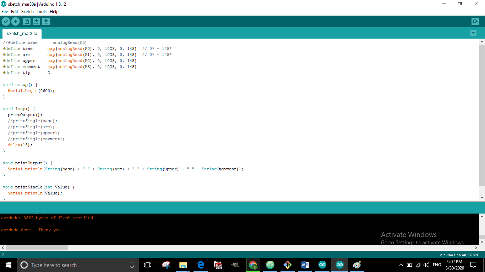Image resolution: width=485 pixels, height=272 pixels.
Task: Open File Explorer from the taskbar
Action: [x=183, y=265]
